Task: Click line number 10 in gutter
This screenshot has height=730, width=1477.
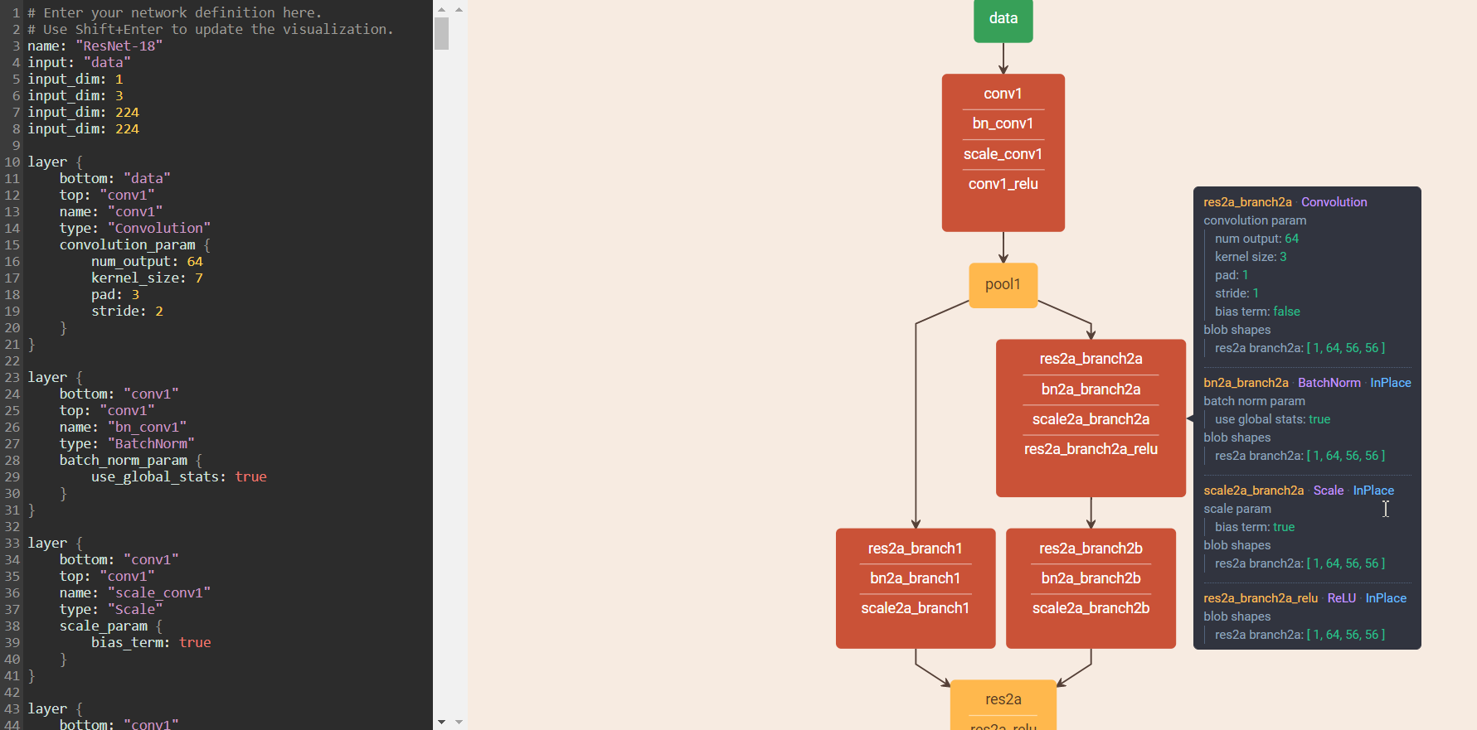Action: [12, 162]
